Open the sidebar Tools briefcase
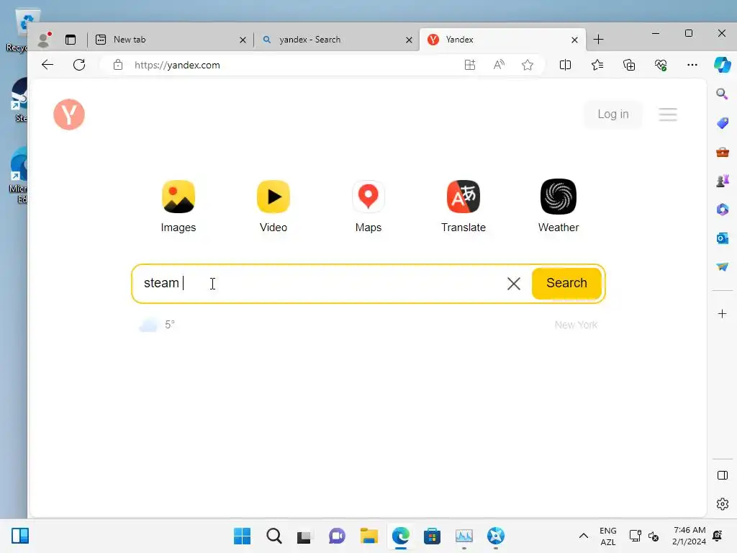 [723, 152]
